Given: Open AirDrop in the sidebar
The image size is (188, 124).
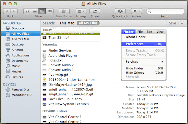Looking at the screenshot, I should (x=17, y=50).
